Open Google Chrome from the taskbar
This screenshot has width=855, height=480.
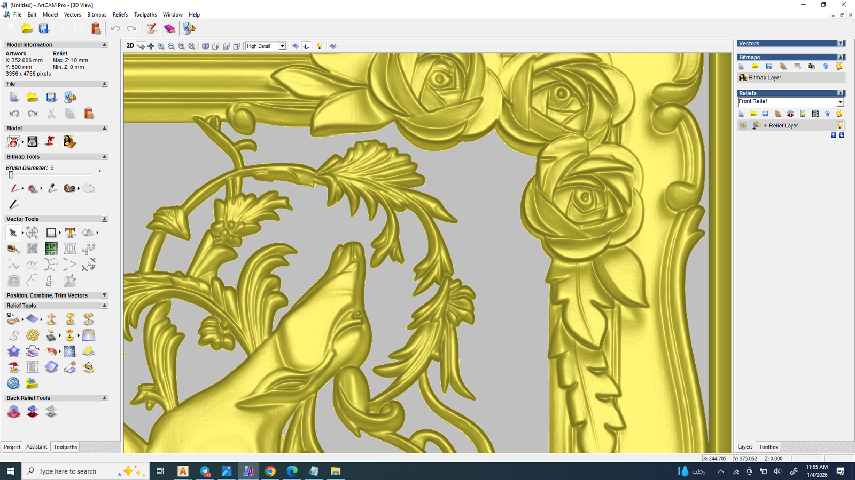[x=270, y=471]
